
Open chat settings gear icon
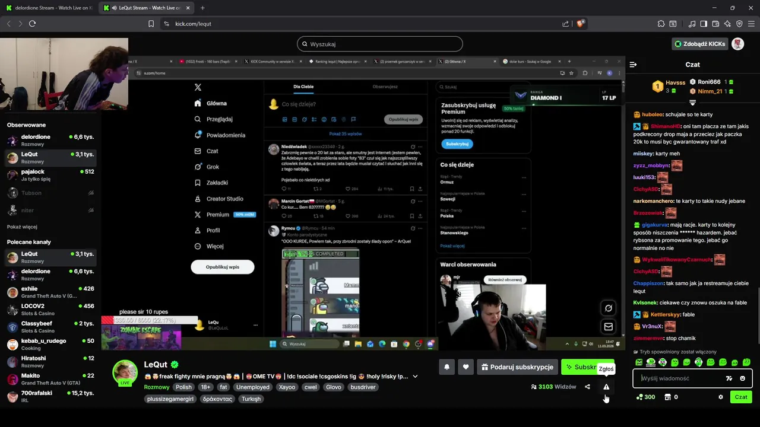(721, 397)
